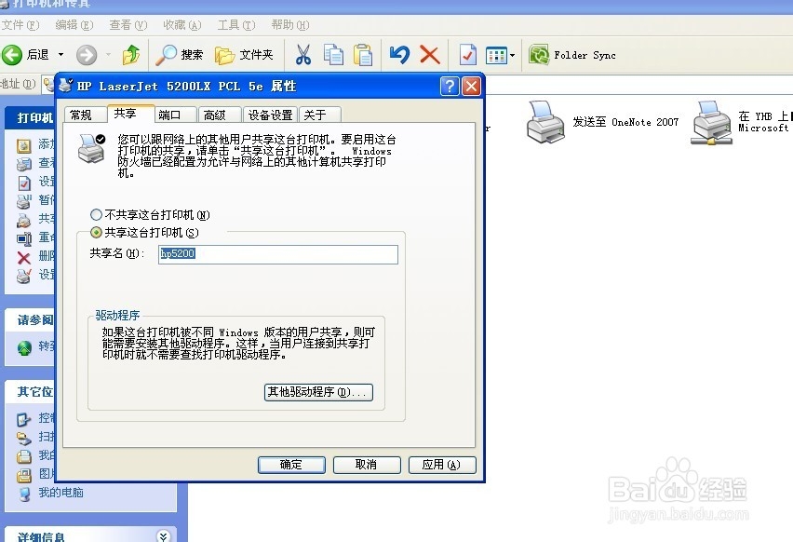Expand the Details (详细信息) panel chevron
This screenshot has height=542, width=793.
[163, 535]
